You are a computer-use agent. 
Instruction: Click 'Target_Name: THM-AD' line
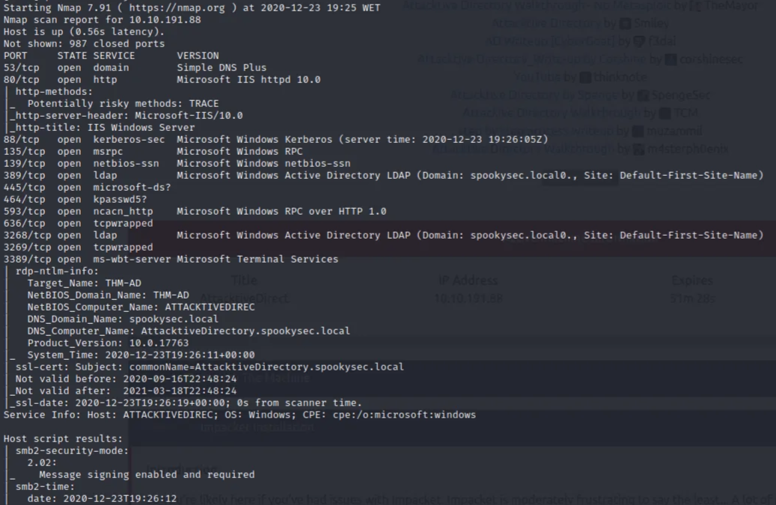point(84,284)
